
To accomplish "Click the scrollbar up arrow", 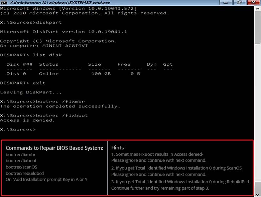I will [258, 9].
